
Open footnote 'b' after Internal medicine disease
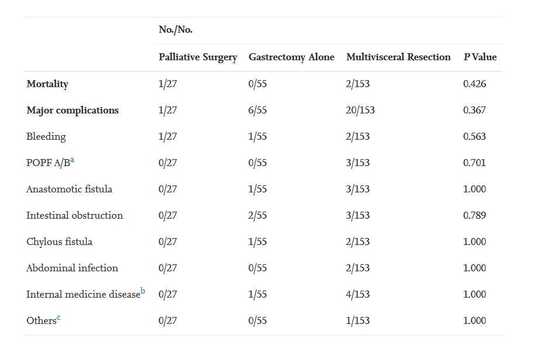[x=143, y=291]
